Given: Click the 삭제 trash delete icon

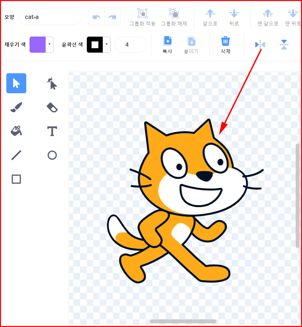Looking at the screenshot, I should pos(226,41).
